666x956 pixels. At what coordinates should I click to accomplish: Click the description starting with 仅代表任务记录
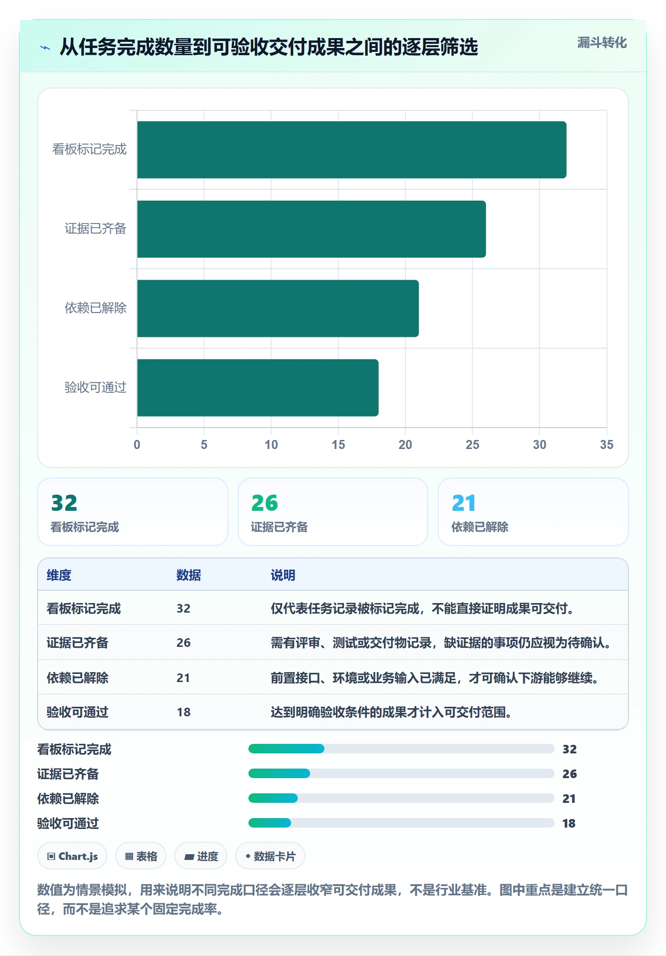[422, 608]
